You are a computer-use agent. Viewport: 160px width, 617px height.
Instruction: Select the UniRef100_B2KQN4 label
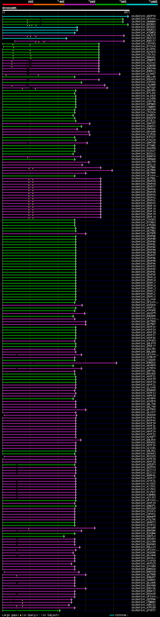[143, 533]
